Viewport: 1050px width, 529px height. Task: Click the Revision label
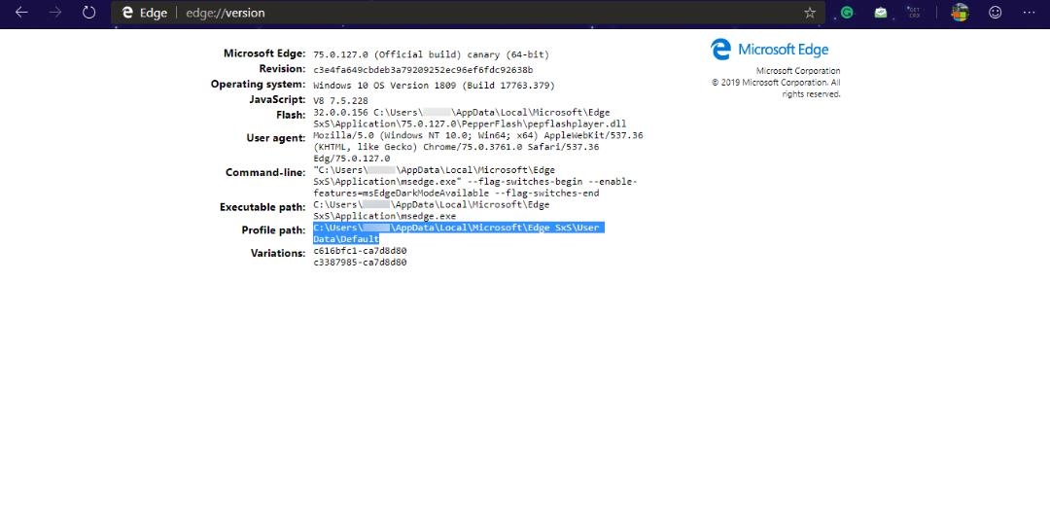click(282, 69)
